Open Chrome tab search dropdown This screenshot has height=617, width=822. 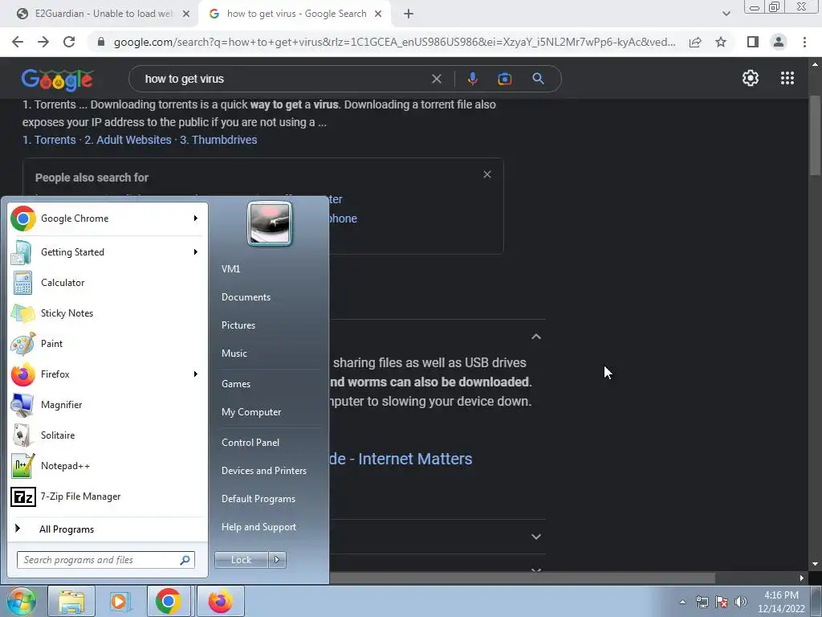[x=726, y=14]
